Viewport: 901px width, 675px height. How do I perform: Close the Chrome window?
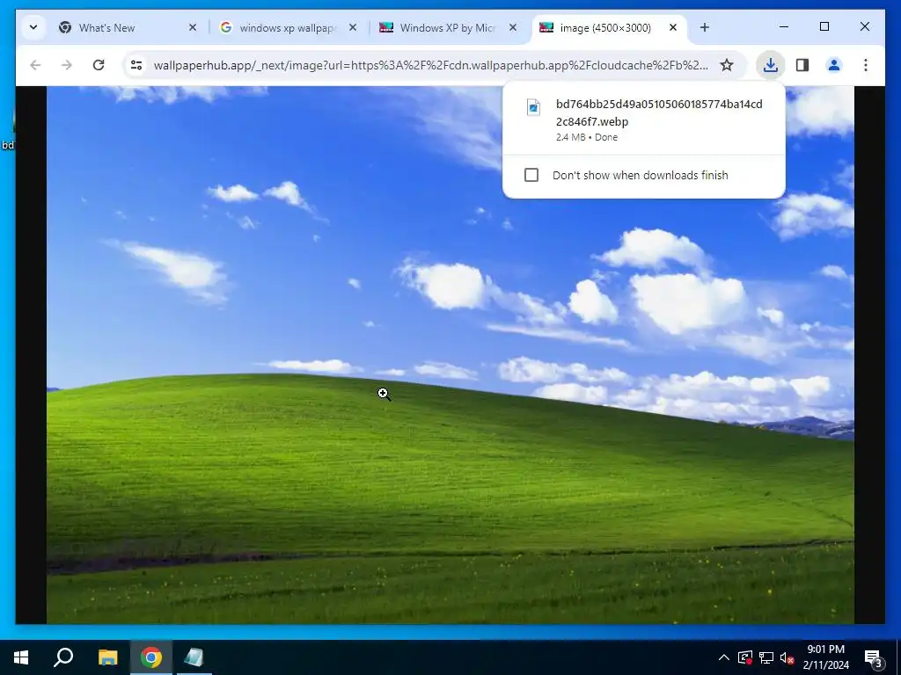pos(865,27)
